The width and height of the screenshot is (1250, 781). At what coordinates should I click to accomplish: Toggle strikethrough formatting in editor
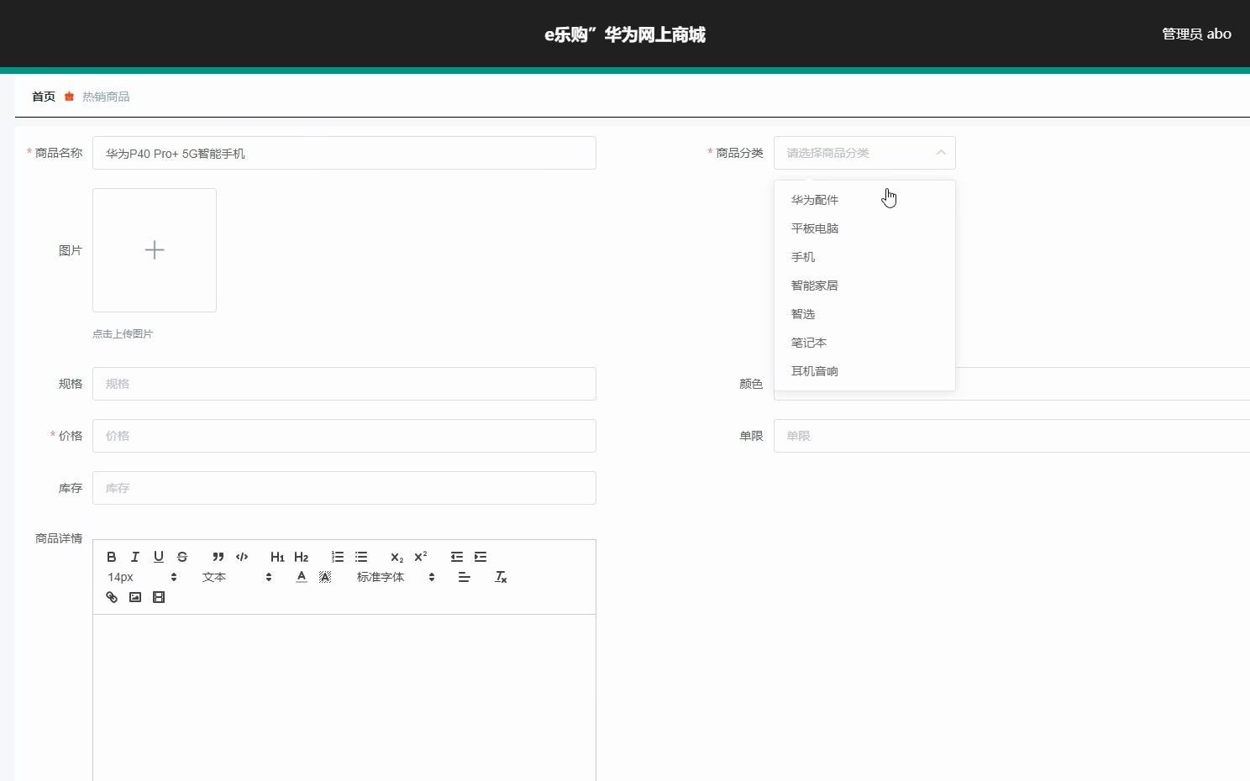[181, 557]
